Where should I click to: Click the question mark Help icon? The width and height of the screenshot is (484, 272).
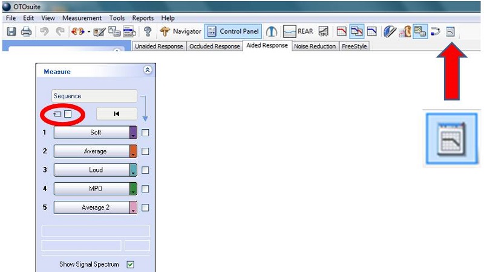tap(148, 31)
